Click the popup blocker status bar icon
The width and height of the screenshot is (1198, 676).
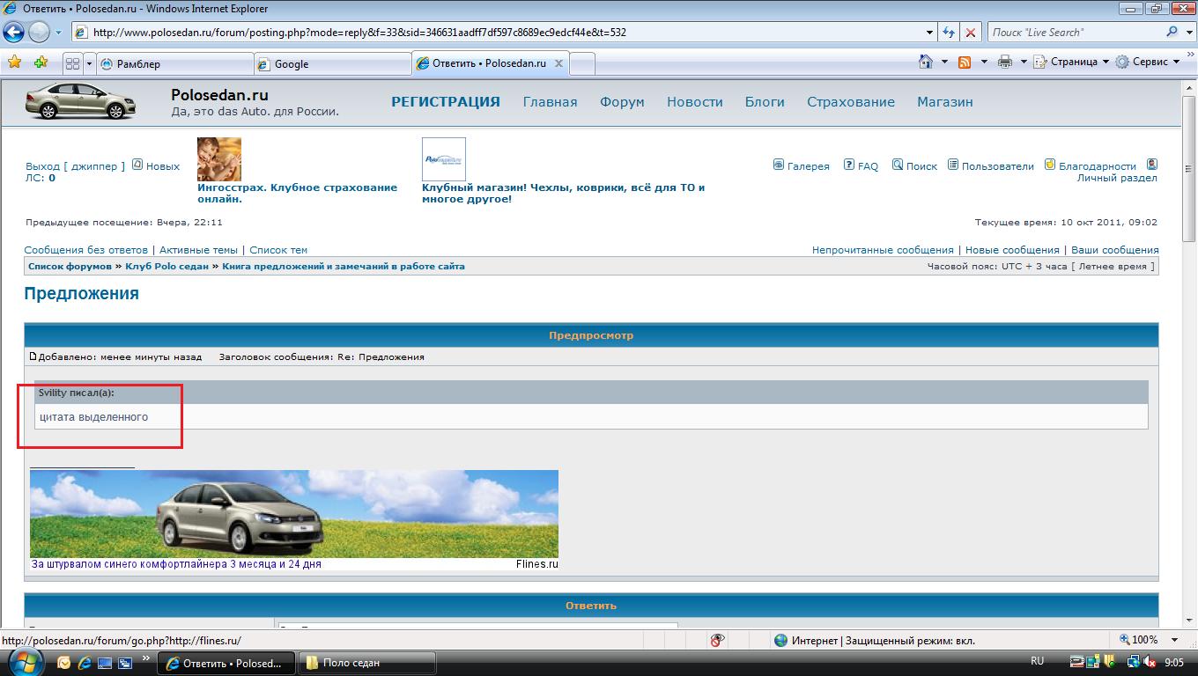718,640
